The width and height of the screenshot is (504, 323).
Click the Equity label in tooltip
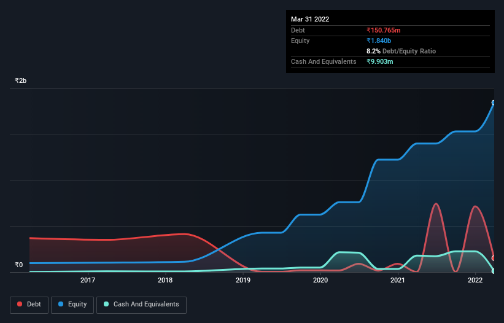[x=300, y=41]
